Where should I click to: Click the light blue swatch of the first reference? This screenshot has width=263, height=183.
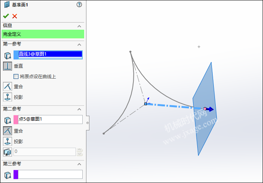pos(16,55)
